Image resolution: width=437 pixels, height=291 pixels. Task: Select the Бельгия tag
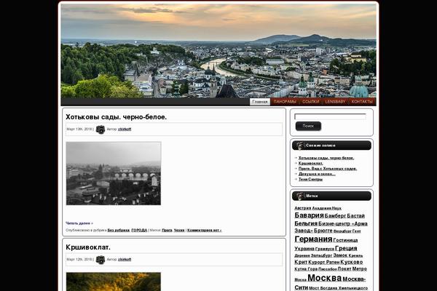[306, 223]
